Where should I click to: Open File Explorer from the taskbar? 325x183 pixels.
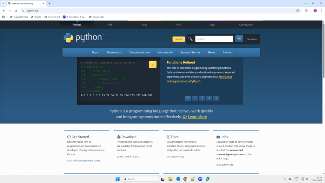click(170, 179)
